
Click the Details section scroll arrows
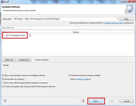pyautogui.click(x=133, y=69)
